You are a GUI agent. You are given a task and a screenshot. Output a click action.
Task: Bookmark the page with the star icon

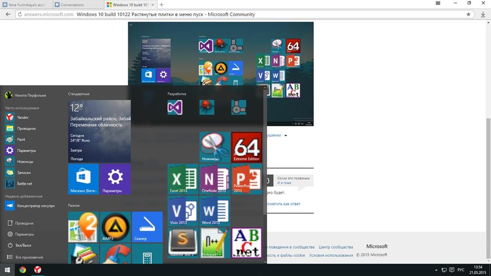pyautogui.click(x=468, y=14)
